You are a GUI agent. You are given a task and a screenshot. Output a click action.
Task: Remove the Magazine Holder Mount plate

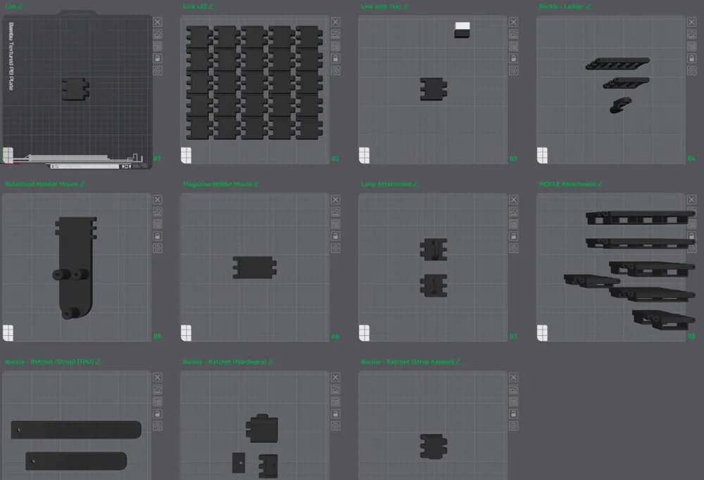[335, 200]
